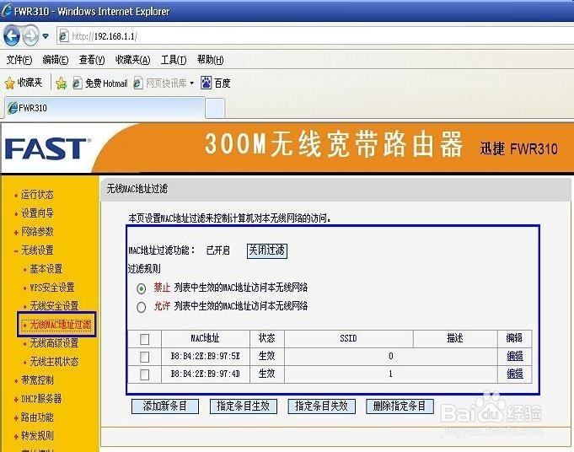Viewport: 574px width, 452px height.
Task: Open WPS安全设置 in the sidebar
Action: pyautogui.click(x=52, y=288)
